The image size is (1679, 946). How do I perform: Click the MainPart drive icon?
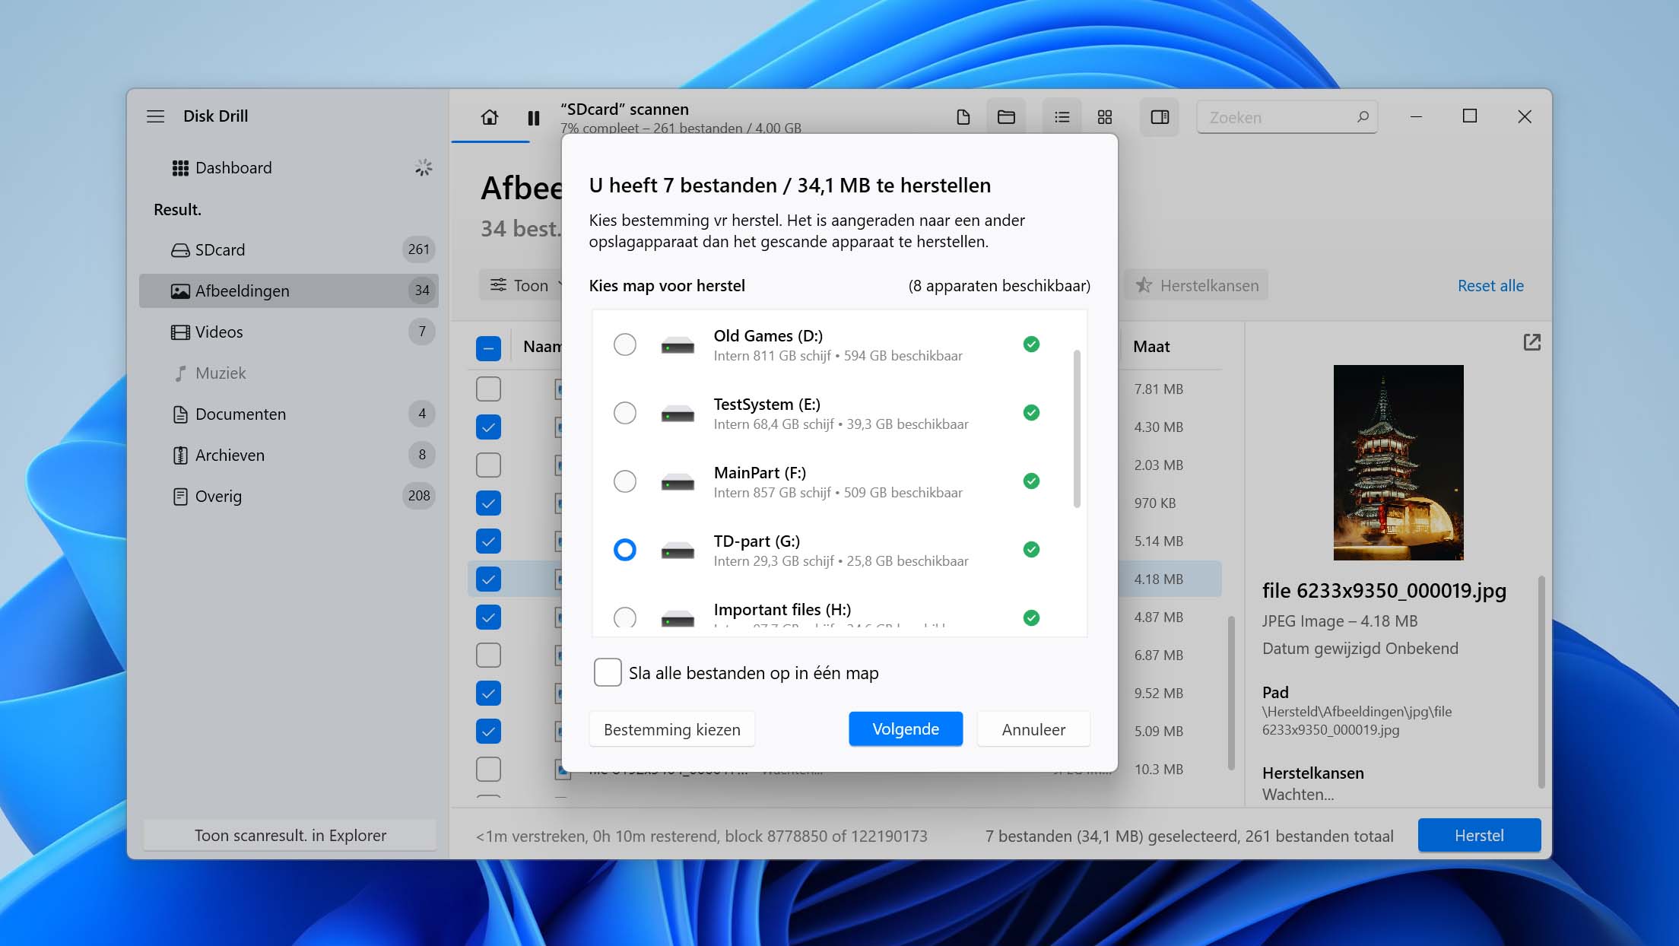pyautogui.click(x=677, y=483)
